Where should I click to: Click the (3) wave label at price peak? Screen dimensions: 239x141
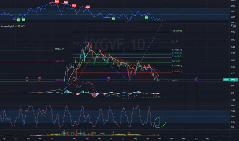[87, 42]
